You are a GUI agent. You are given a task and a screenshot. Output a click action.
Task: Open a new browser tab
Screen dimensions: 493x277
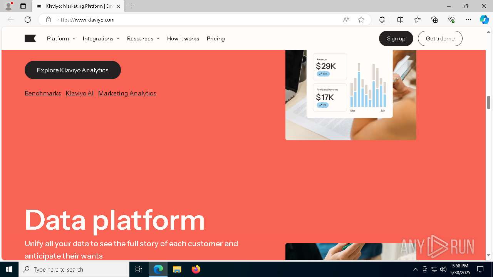pos(131,6)
